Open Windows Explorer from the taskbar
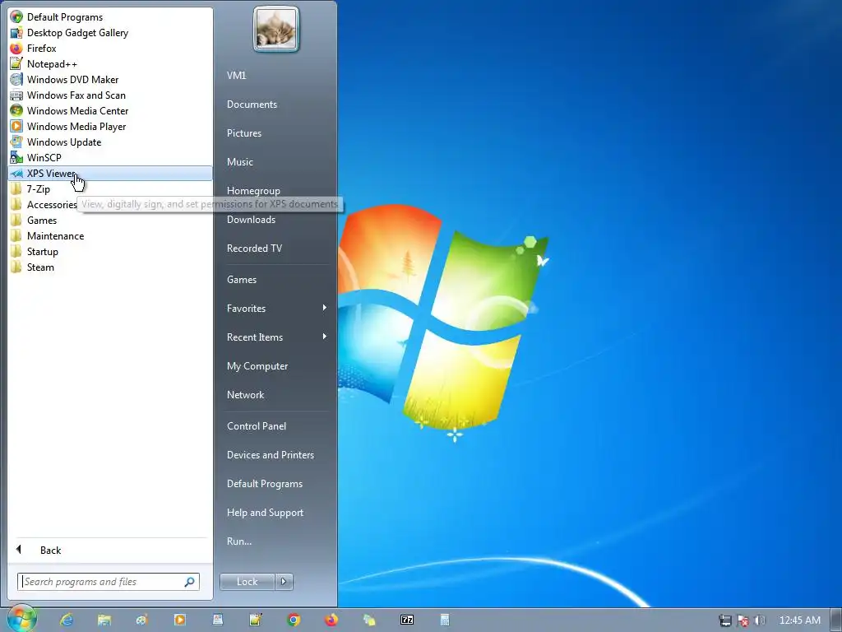 coord(104,620)
